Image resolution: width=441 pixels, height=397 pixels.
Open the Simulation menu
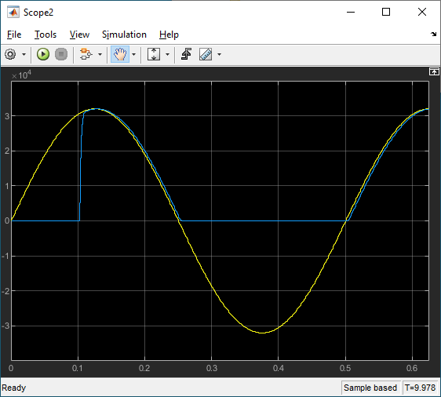(x=124, y=35)
